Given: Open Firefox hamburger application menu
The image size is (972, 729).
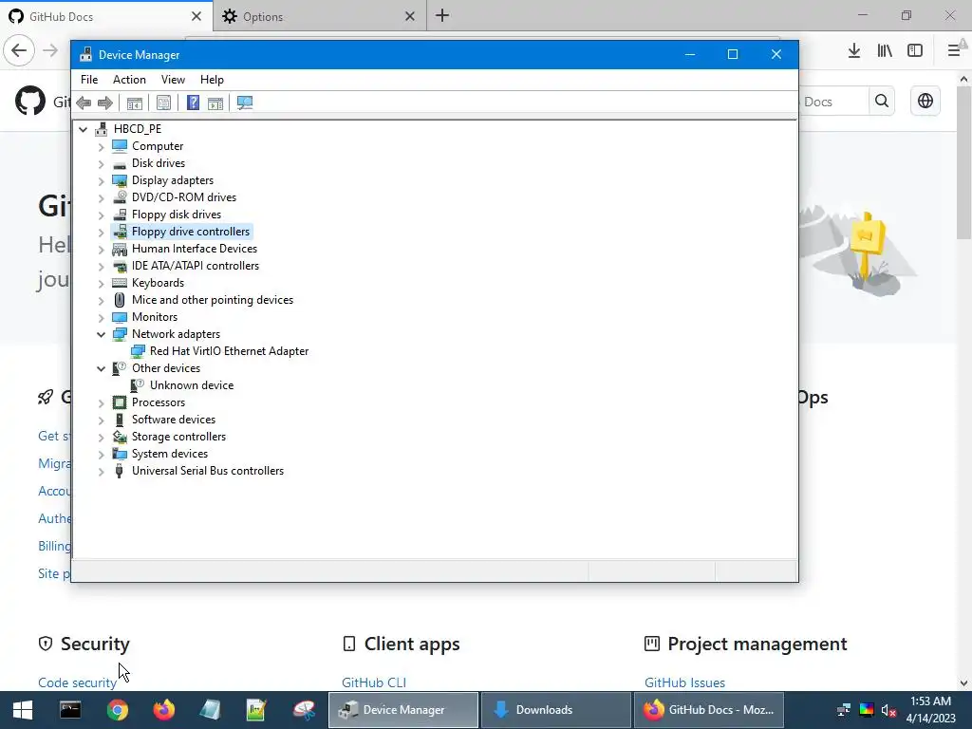Looking at the screenshot, I should pyautogui.click(x=954, y=51).
